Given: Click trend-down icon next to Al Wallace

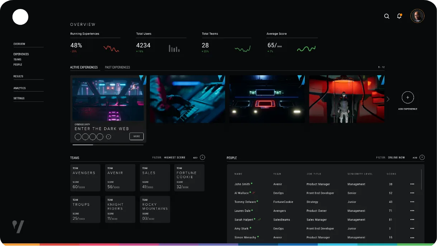Looking at the screenshot, I should click(254, 192).
